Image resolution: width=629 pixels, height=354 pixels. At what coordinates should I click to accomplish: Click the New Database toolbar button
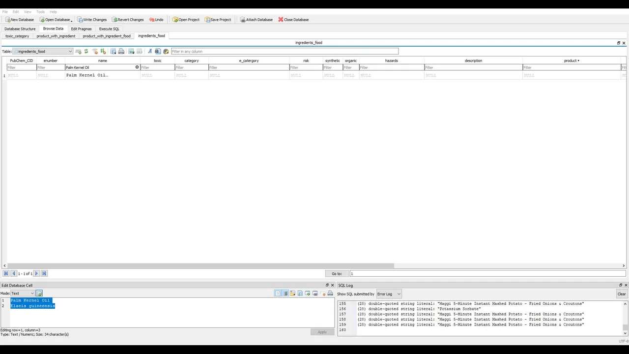point(20,20)
